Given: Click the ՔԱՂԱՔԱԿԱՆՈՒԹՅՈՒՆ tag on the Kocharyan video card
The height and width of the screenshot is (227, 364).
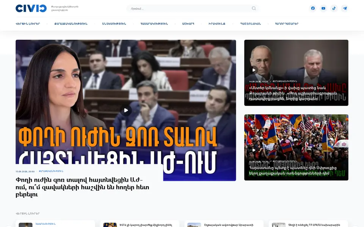Looking at the screenshot, I should pyautogui.click(x=285, y=81).
